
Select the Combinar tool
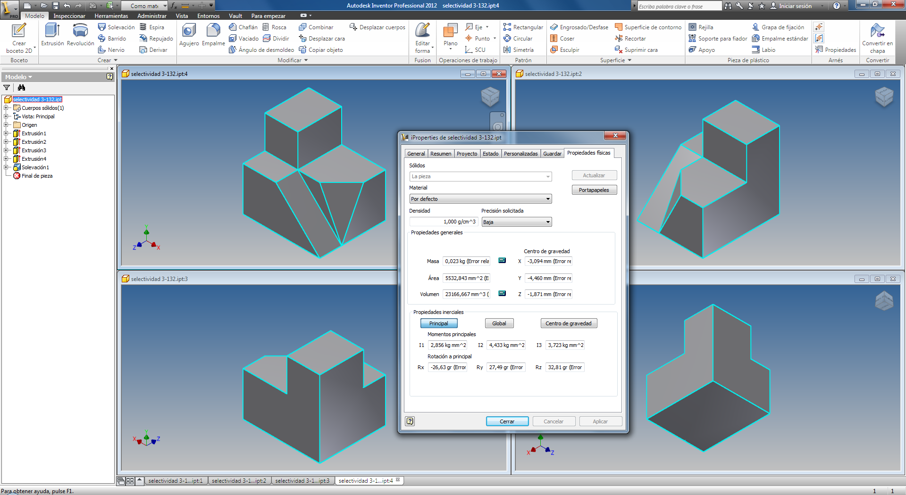click(x=316, y=27)
